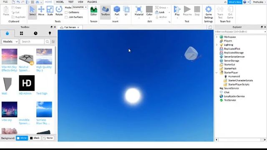Click the What's New button
The width and height of the screenshot is (267, 150).
[x=235, y=2]
